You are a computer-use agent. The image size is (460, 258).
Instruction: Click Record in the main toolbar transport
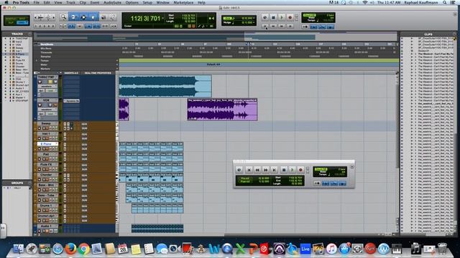pyautogui.click(x=290, y=17)
